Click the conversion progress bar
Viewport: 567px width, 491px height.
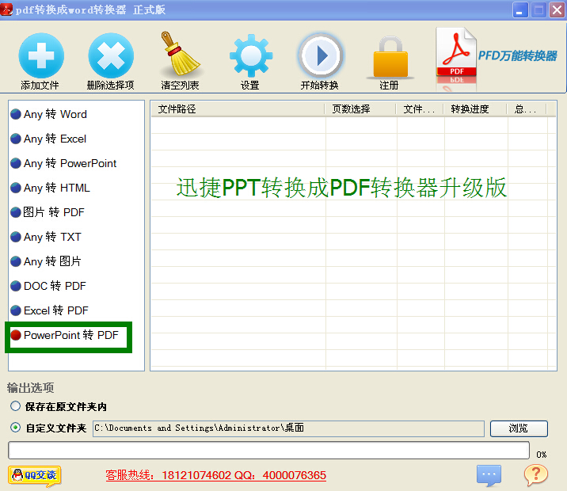pyautogui.click(x=268, y=450)
